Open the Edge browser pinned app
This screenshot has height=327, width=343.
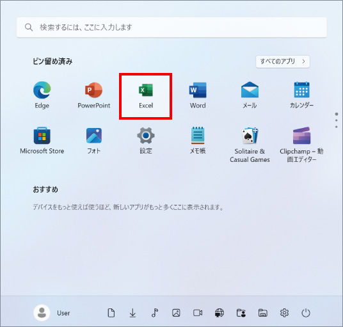tap(42, 95)
